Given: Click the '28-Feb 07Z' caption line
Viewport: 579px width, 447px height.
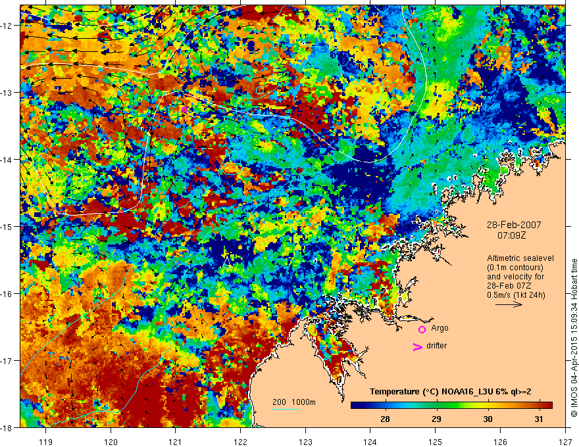Looking at the screenshot, I should [509, 286].
